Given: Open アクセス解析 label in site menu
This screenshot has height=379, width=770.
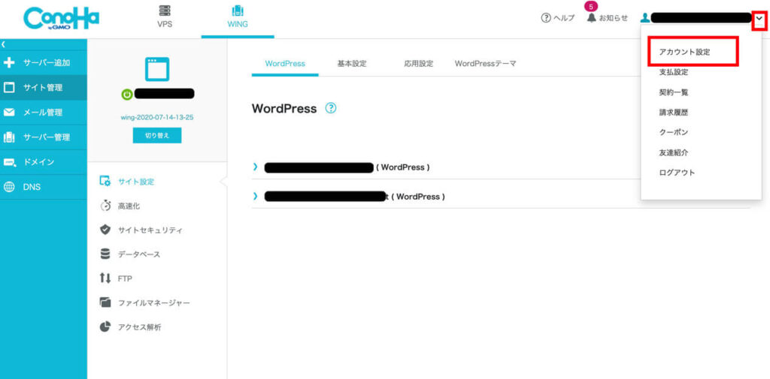Looking at the screenshot, I should tap(139, 327).
